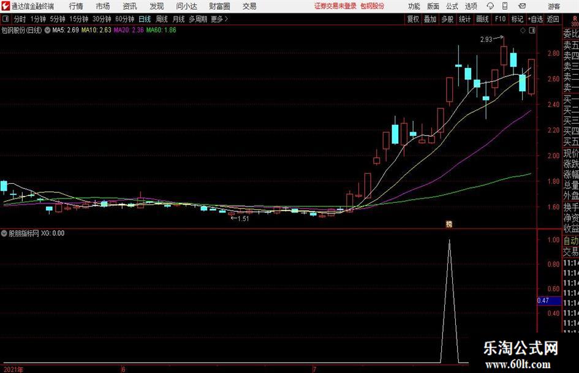Open the headset customer service icon
The width and height of the screenshot is (579, 373).
click(x=490, y=6)
